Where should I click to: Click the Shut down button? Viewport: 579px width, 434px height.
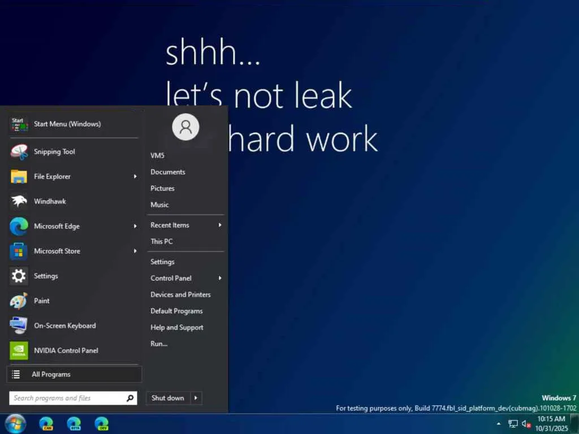pyautogui.click(x=168, y=398)
